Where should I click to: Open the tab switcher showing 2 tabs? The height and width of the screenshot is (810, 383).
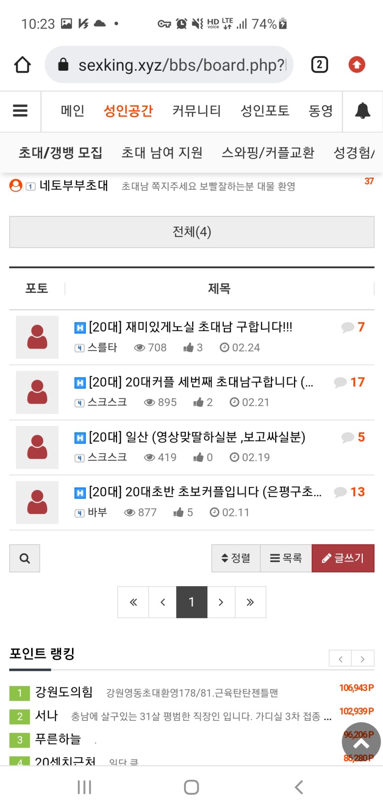(319, 65)
